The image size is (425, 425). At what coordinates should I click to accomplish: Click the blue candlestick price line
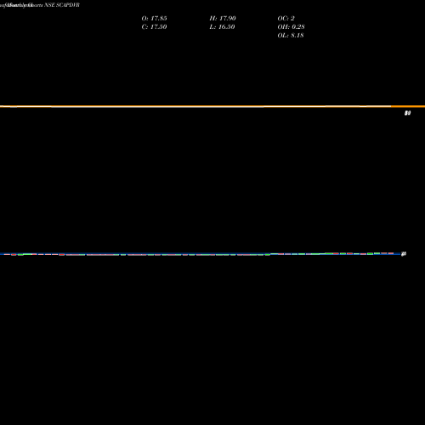click(x=200, y=254)
